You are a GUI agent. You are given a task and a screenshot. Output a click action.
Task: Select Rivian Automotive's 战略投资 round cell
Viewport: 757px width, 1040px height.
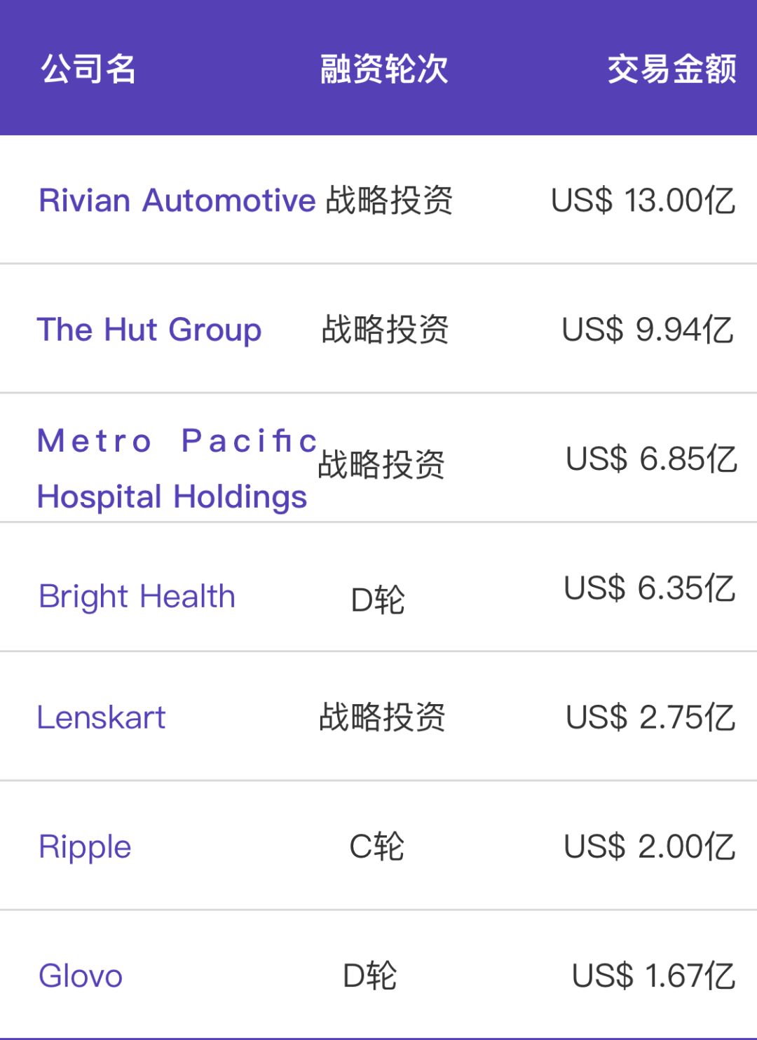(x=390, y=201)
